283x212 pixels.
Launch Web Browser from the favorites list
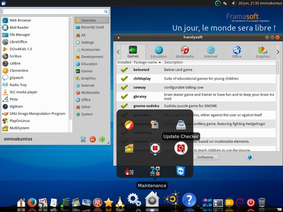pos(35,20)
